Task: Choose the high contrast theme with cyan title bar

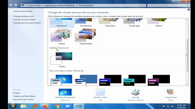Action: tap(135, 80)
